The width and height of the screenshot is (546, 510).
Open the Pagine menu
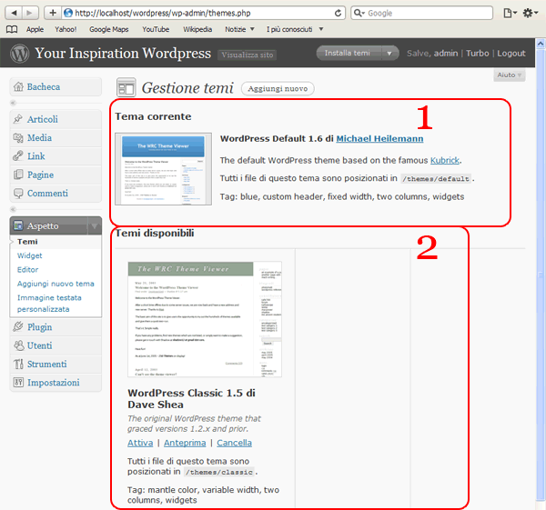click(56, 175)
